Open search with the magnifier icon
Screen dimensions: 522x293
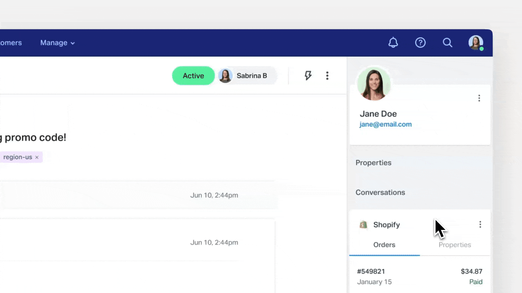pyautogui.click(x=447, y=43)
